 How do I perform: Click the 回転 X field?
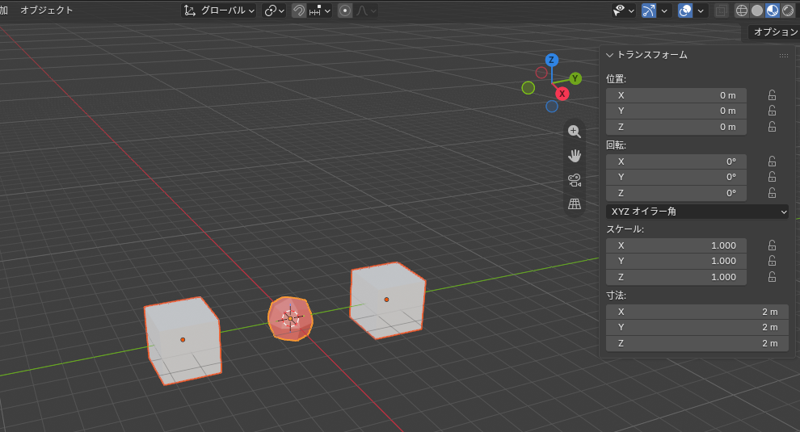click(676, 161)
